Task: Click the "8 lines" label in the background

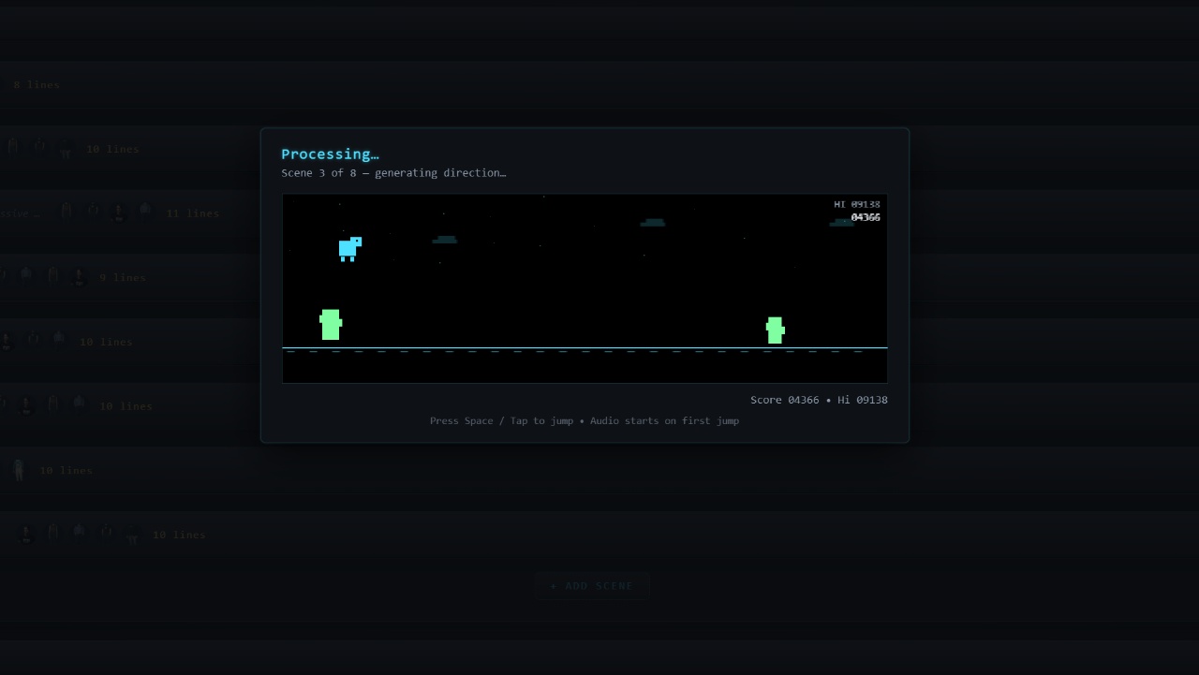Action: (37, 85)
